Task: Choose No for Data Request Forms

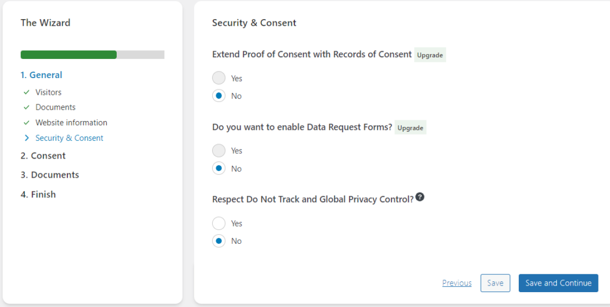Action: [219, 169]
